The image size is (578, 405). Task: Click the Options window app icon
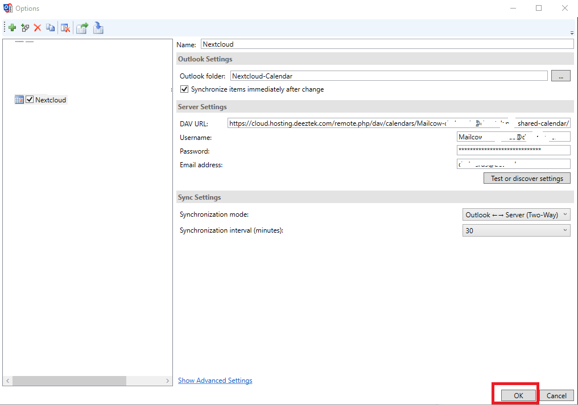coord(8,8)
